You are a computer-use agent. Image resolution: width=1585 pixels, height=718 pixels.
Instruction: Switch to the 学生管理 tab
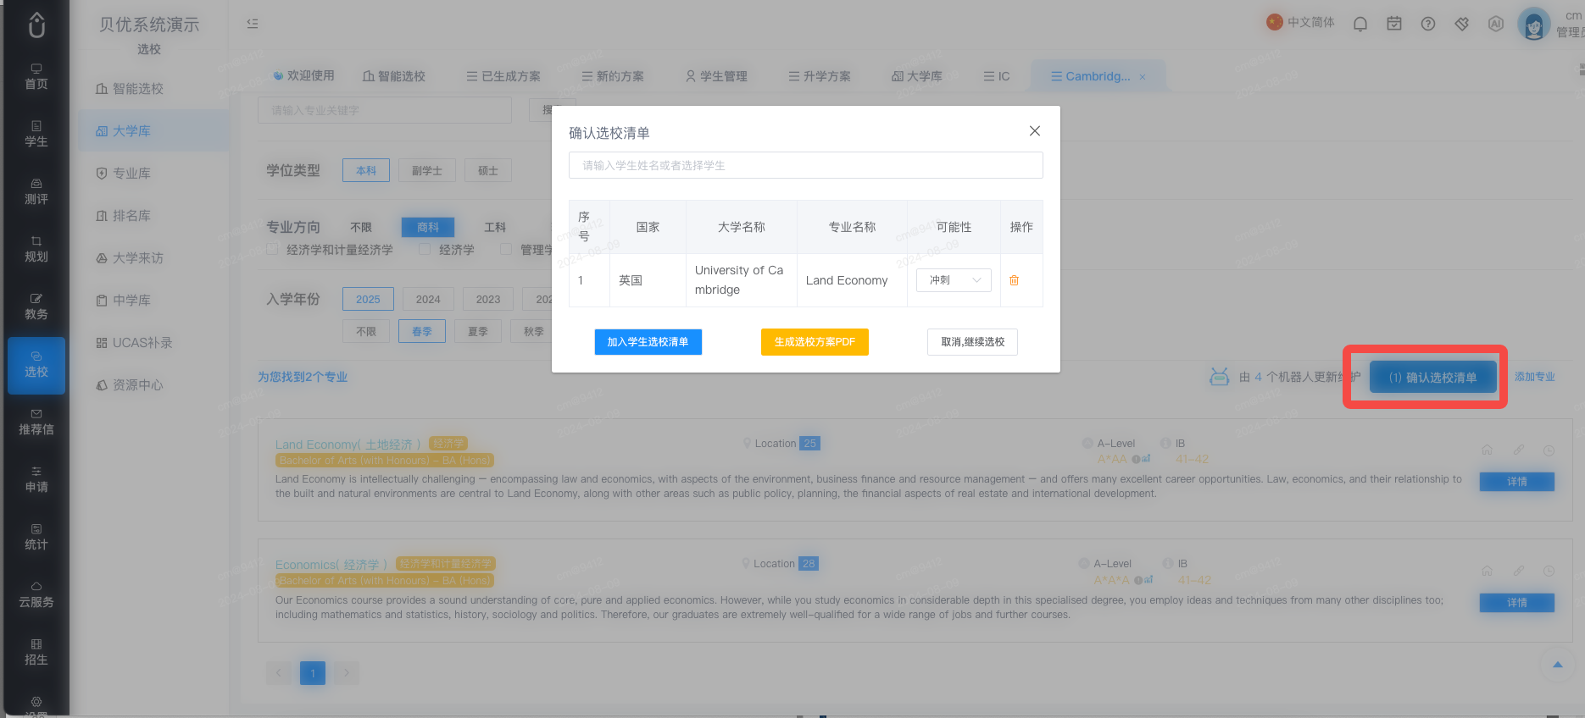(716, 76)
